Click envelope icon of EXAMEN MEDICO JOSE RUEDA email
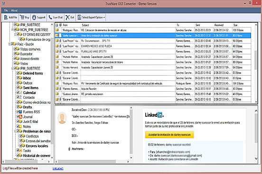Screen dimensions: 262x174 57,46
